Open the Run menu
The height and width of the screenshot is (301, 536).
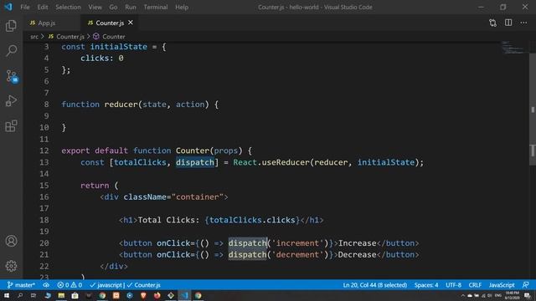pyautogui.click(x=131, y=7)
